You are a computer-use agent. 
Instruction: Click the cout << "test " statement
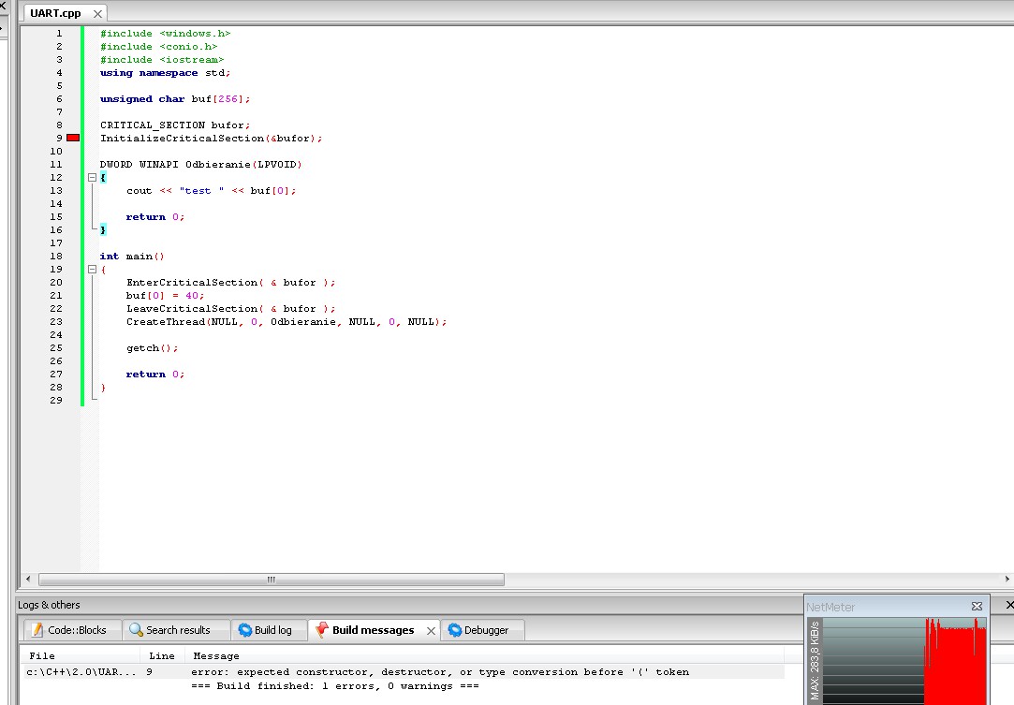pyautogui.click(x=211, y=191)
